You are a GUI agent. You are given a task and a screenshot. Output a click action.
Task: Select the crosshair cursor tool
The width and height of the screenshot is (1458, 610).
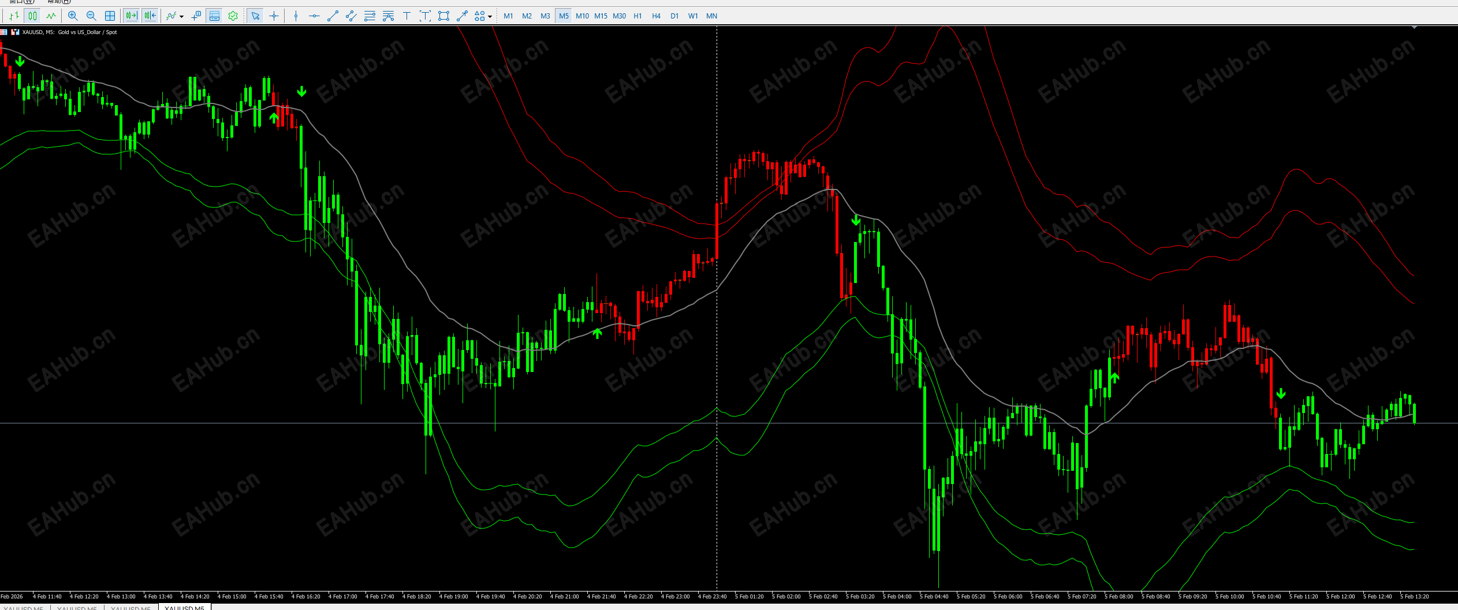coord(274,16)
